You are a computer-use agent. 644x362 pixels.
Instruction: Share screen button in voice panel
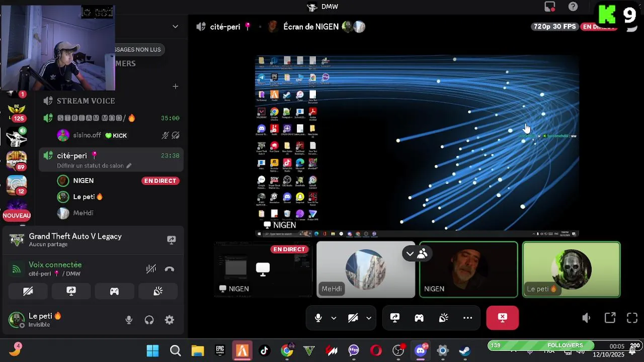coord(71,291)
